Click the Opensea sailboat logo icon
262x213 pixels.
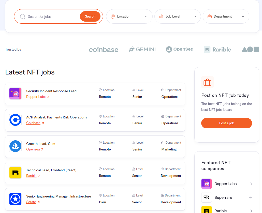[x=15, y=146]
